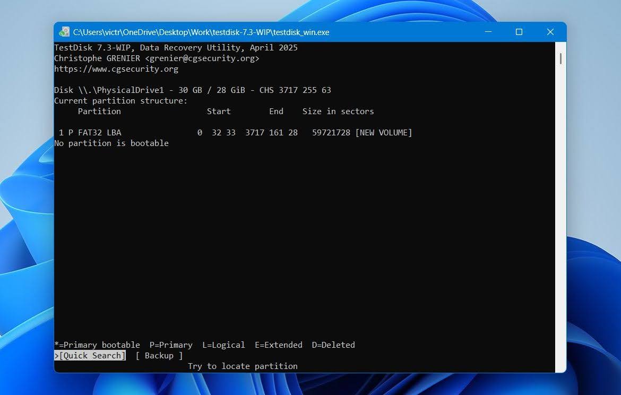This screenshot has width=621, height=395.
Task: Click the vertical scrollbar thumb
Action: click(560, 58)
